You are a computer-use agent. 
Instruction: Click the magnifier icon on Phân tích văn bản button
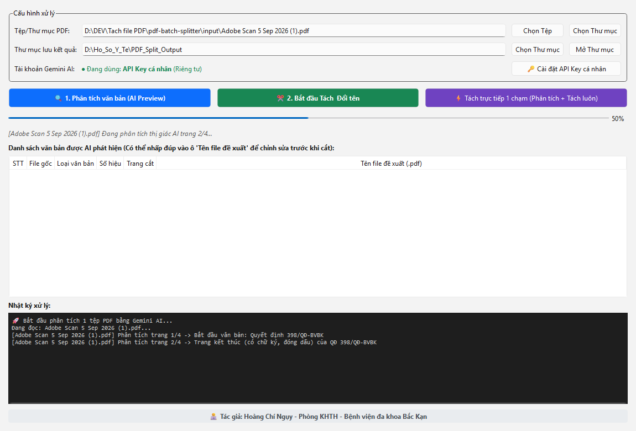tap(58, 98)
